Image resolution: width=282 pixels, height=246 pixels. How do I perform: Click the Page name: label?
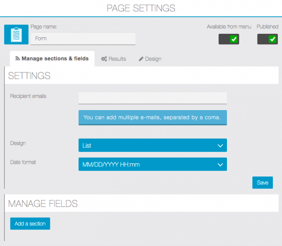[44, 27]
